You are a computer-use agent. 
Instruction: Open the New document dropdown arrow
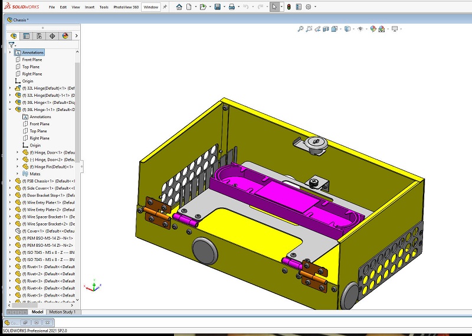(196, 7)
